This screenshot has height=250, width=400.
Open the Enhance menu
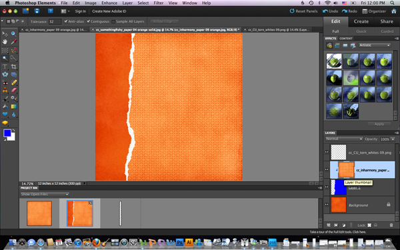(x=109, y=3)
